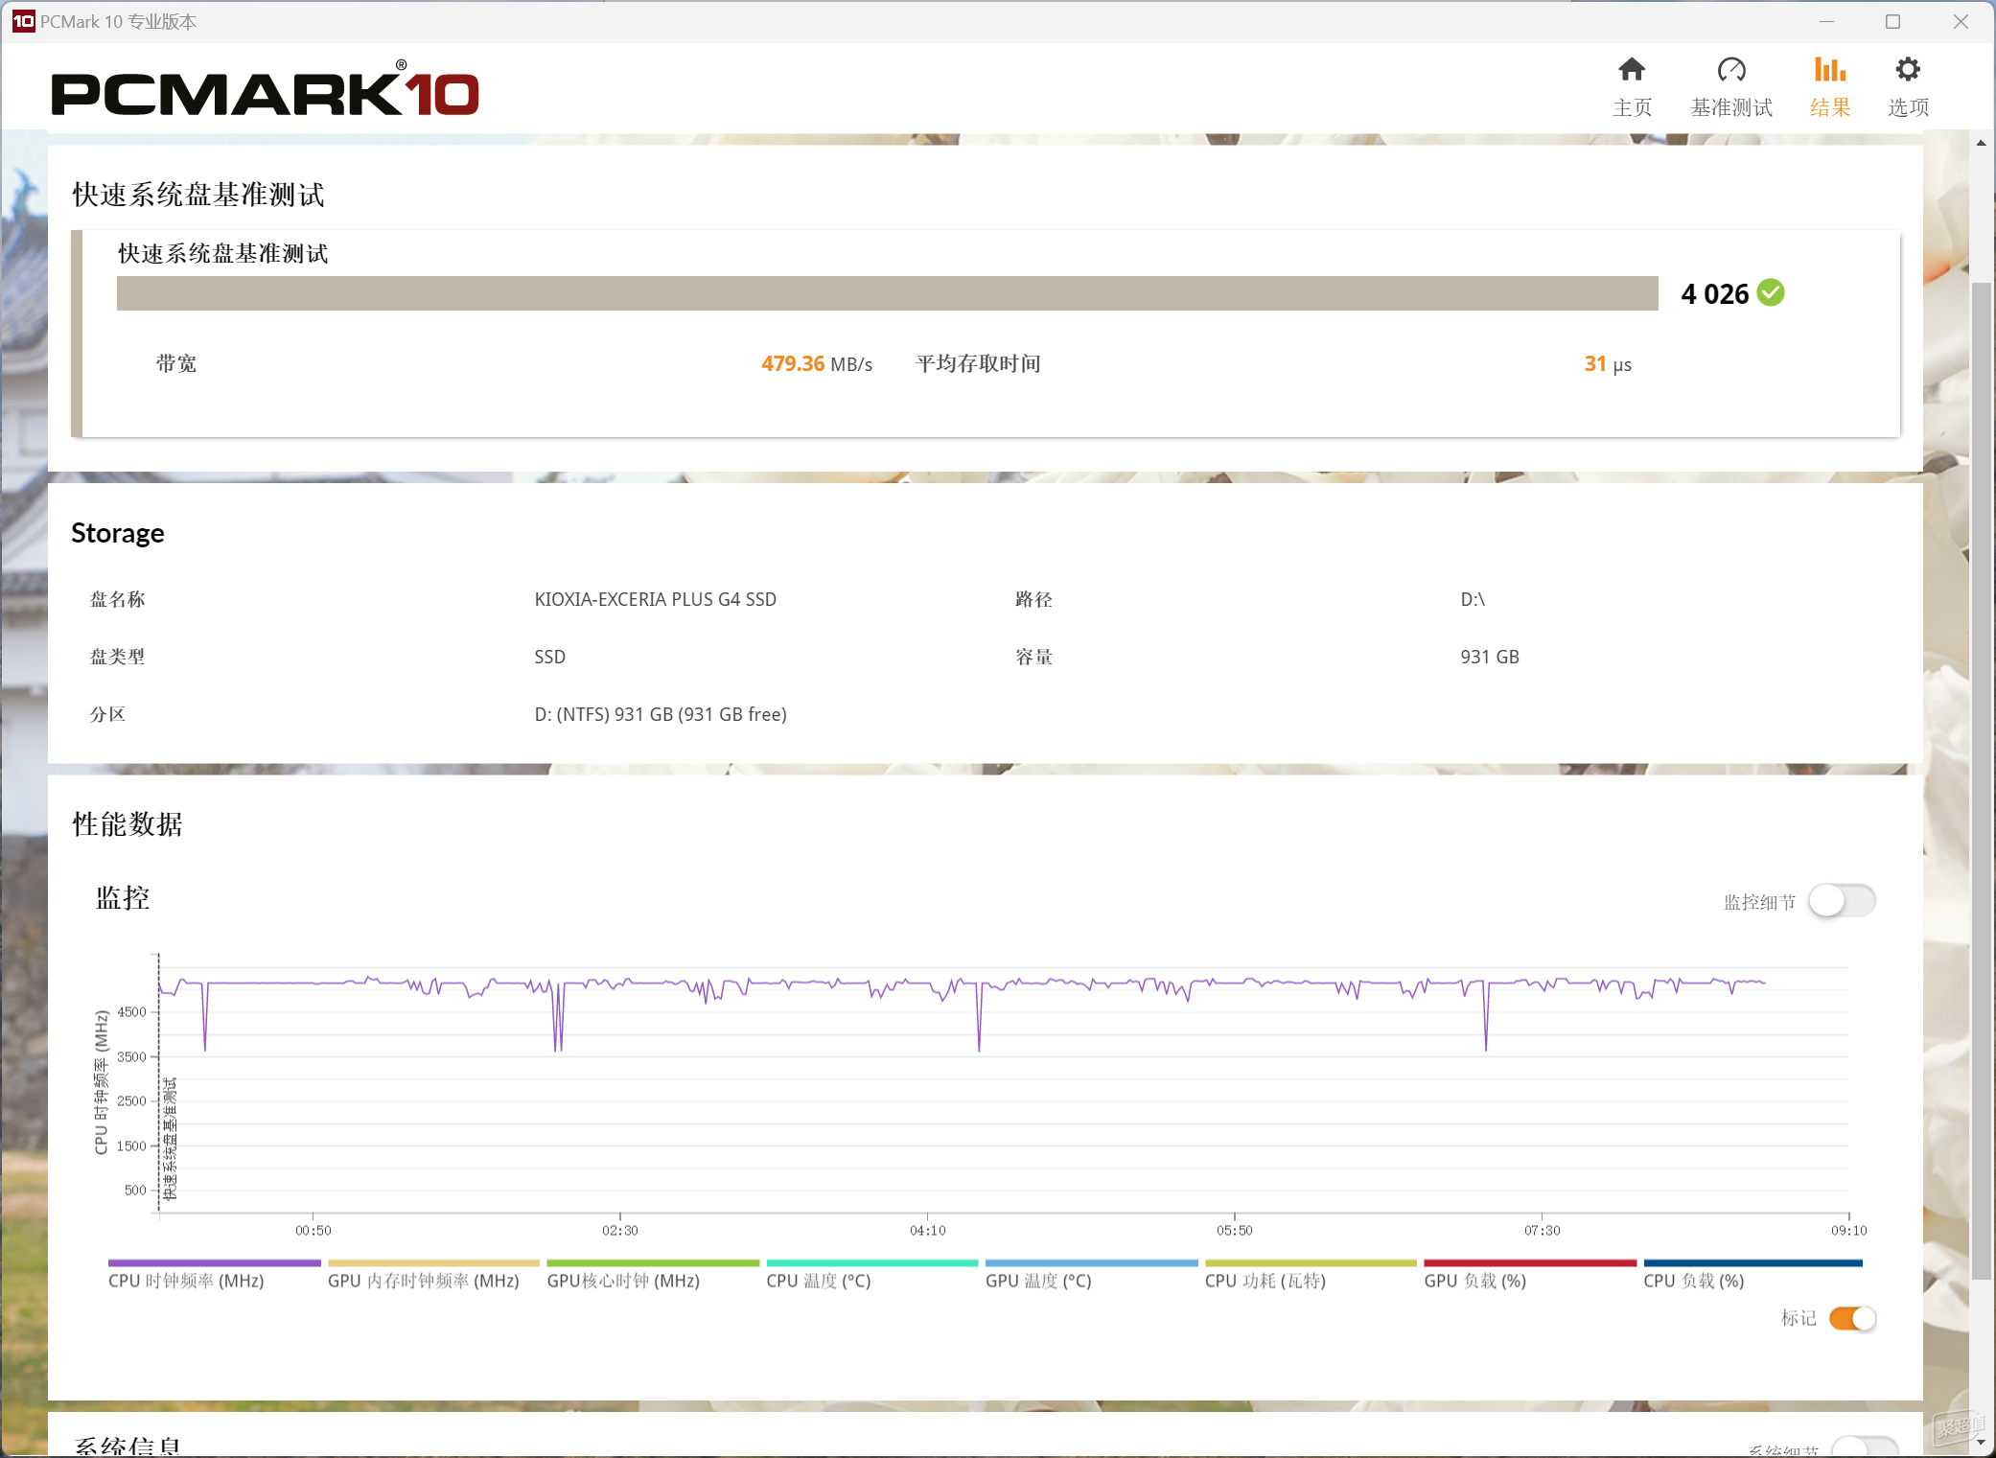
Task: Click the SSD drive type value
Action: pyautogui.click(x=550, y=657)
